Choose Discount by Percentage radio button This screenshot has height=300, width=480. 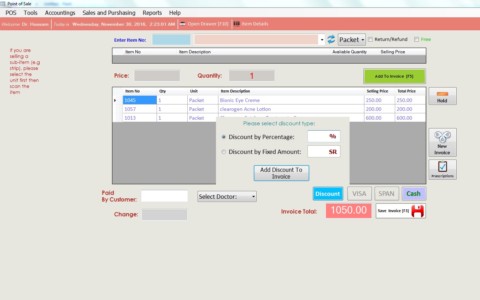223,137
